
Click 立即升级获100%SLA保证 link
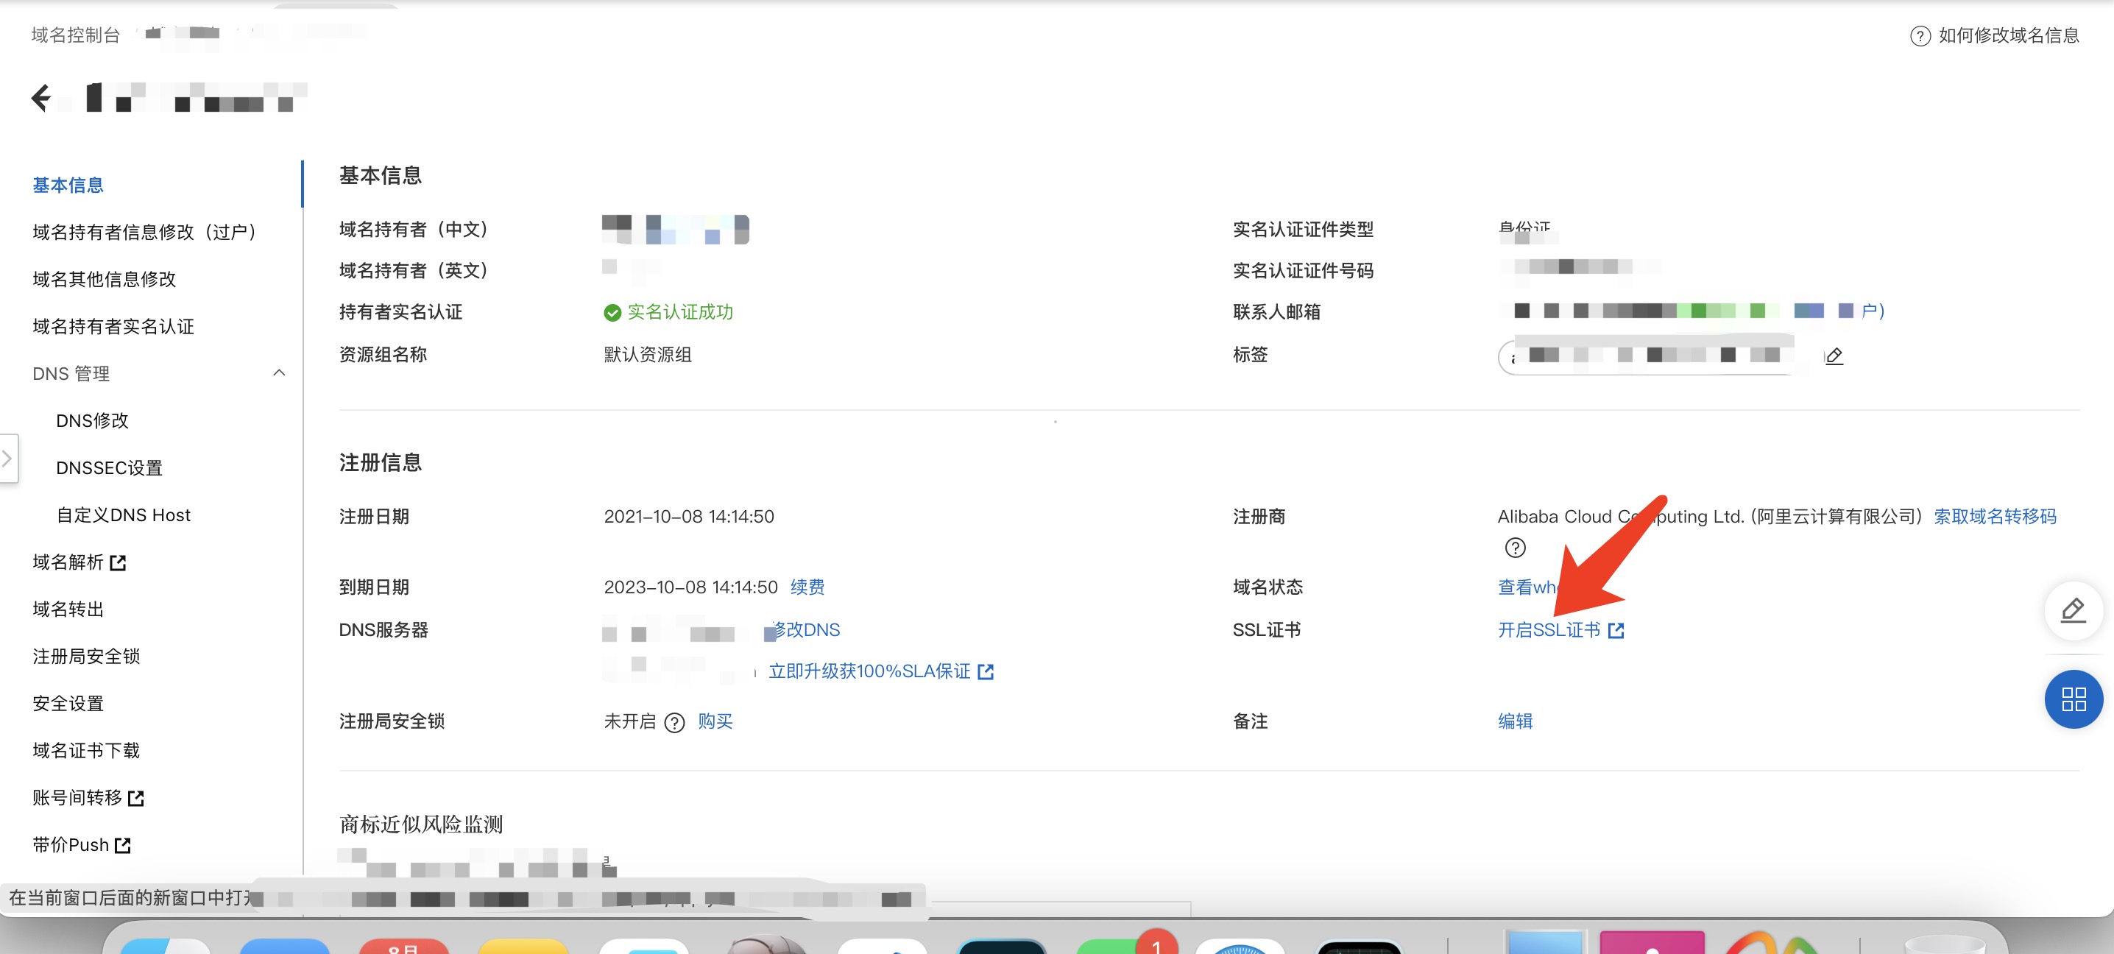click(870, 671)
